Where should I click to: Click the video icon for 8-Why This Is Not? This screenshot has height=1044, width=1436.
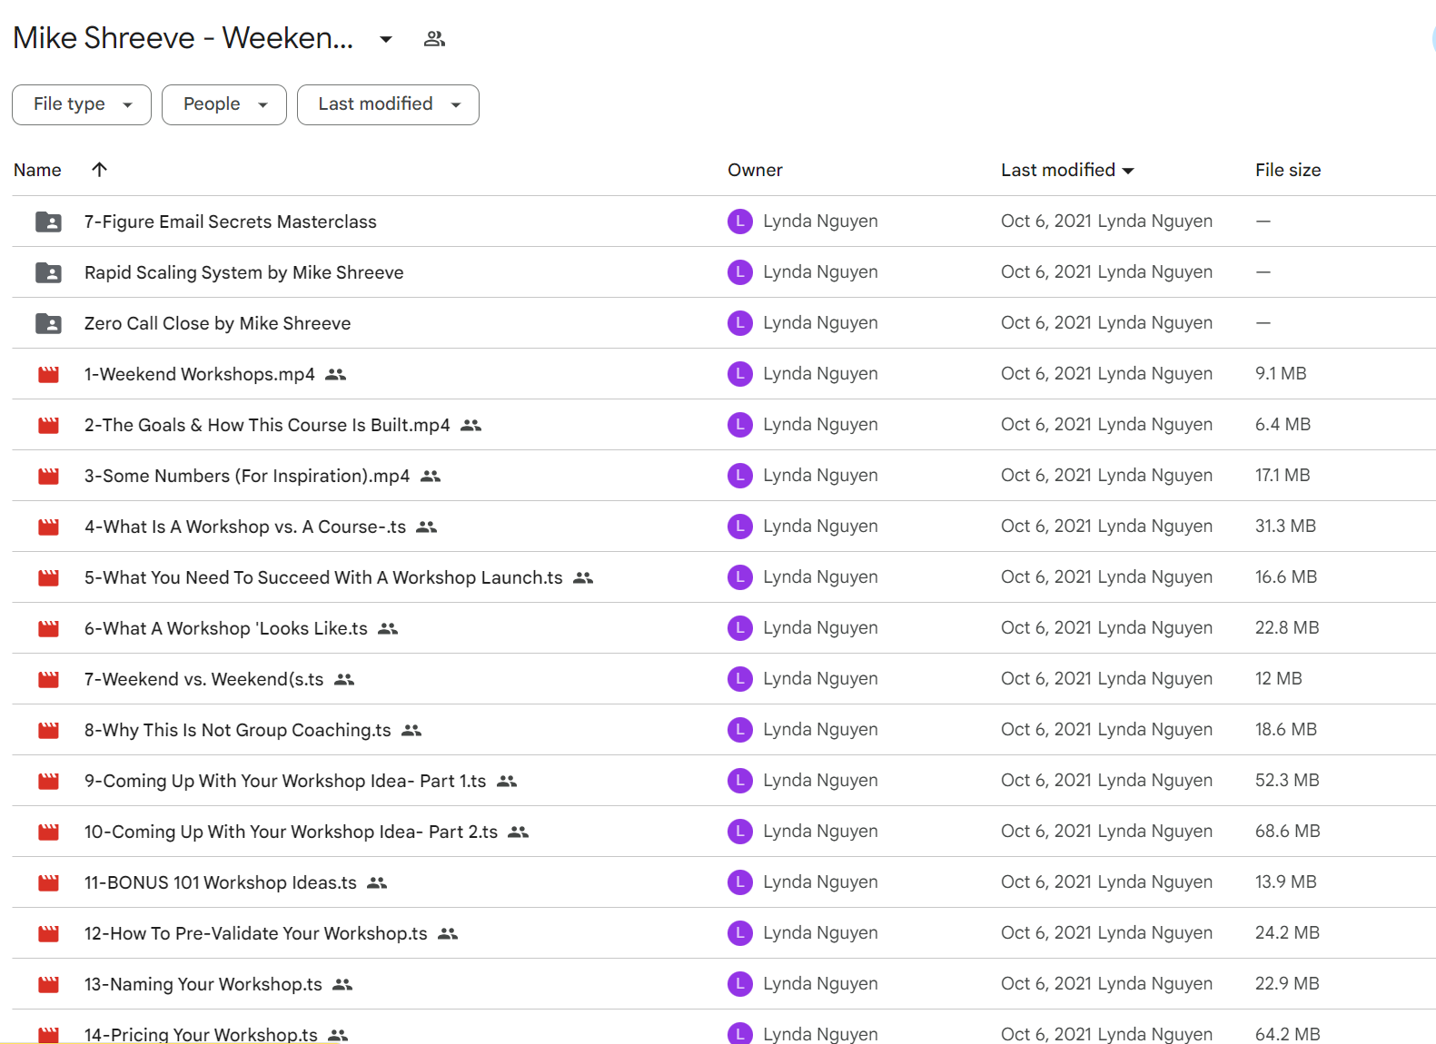point(48,730)
